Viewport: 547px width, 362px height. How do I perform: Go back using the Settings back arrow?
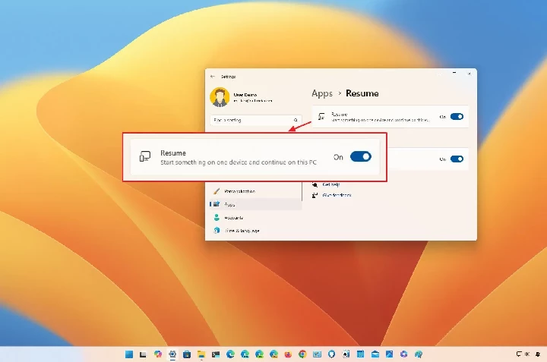coord(212,77)
